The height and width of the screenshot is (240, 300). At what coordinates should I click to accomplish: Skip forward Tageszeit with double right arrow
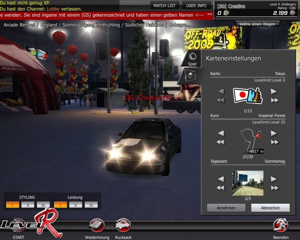(x=275, y=188)
